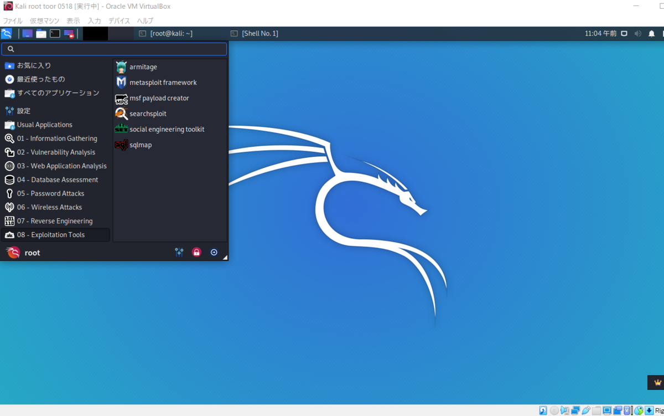Click the VirtualBox network status icon
The width and height of the screenshot is (664, 416).
pyautogui.click(x=575, y=410)
